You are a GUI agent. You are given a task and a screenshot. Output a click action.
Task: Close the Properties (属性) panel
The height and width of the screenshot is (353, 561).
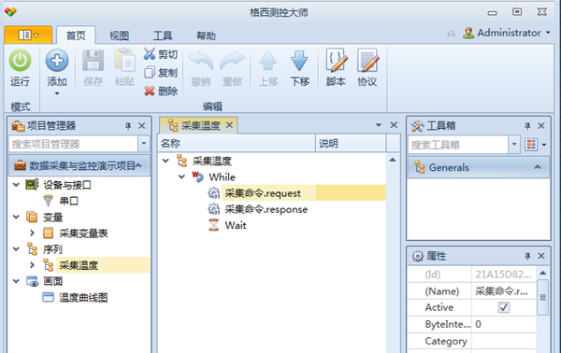541,256
